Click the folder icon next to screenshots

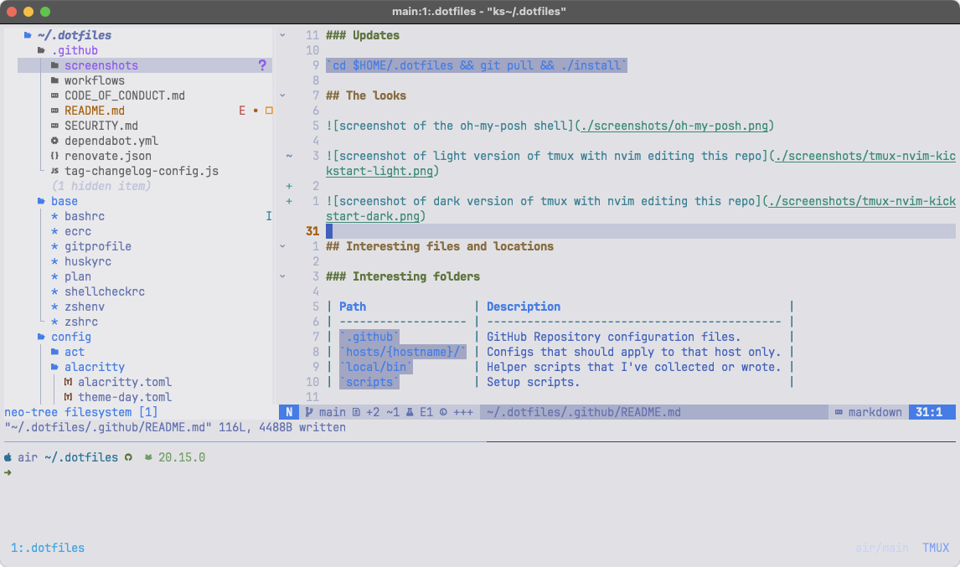click(x=54, y=65)
